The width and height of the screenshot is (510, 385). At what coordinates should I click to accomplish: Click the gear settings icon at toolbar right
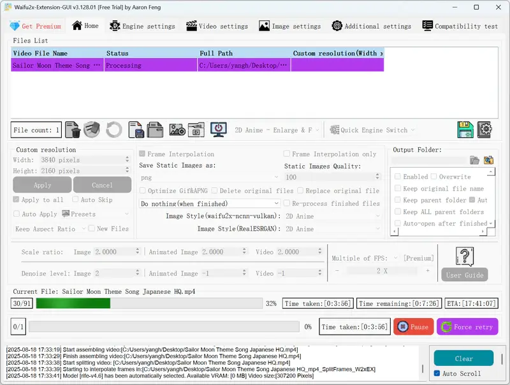485,130
